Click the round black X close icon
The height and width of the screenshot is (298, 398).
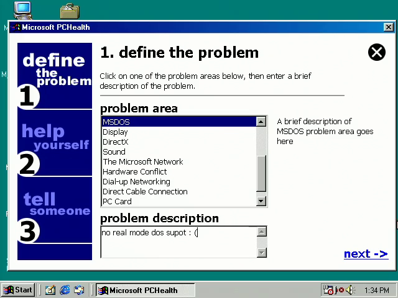[377, 52]
